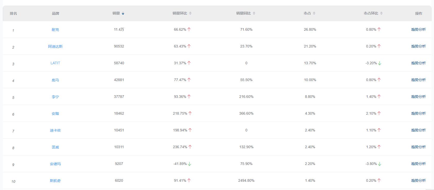Open 趋势分析 for 耐克 row
The height and width of the screenshot is (190, 434).
pyautogui.click(x=418, y=29)
